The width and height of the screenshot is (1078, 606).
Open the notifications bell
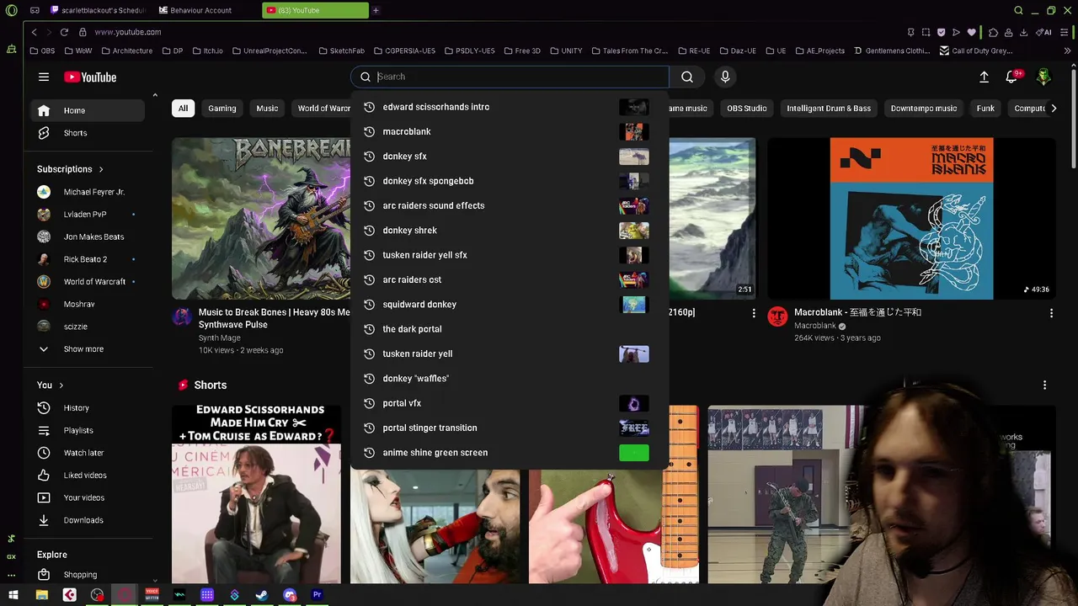[x=1012, y=77]
